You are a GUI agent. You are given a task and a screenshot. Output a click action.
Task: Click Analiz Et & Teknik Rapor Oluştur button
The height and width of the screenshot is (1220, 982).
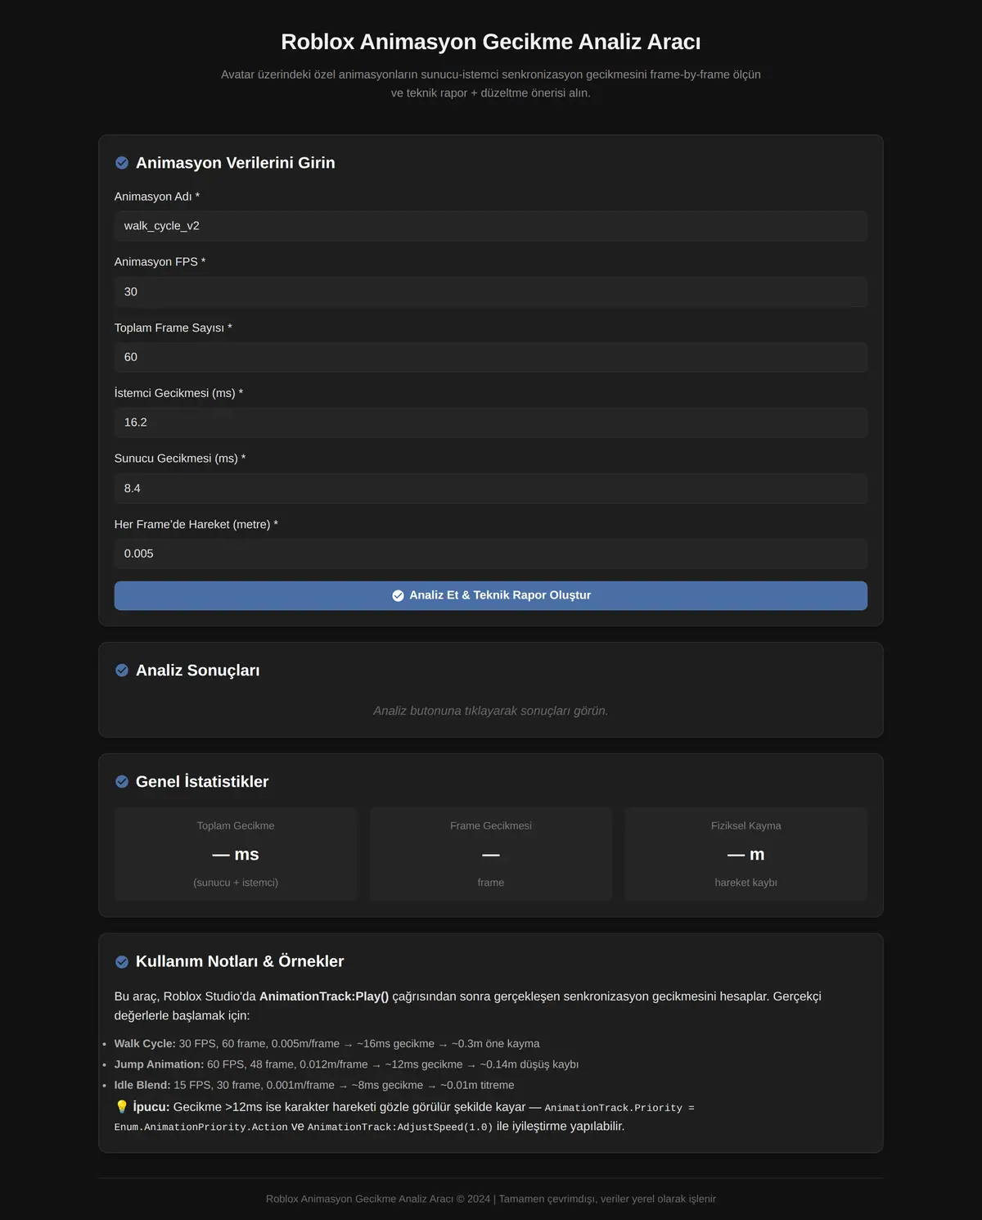coord(491,595)
